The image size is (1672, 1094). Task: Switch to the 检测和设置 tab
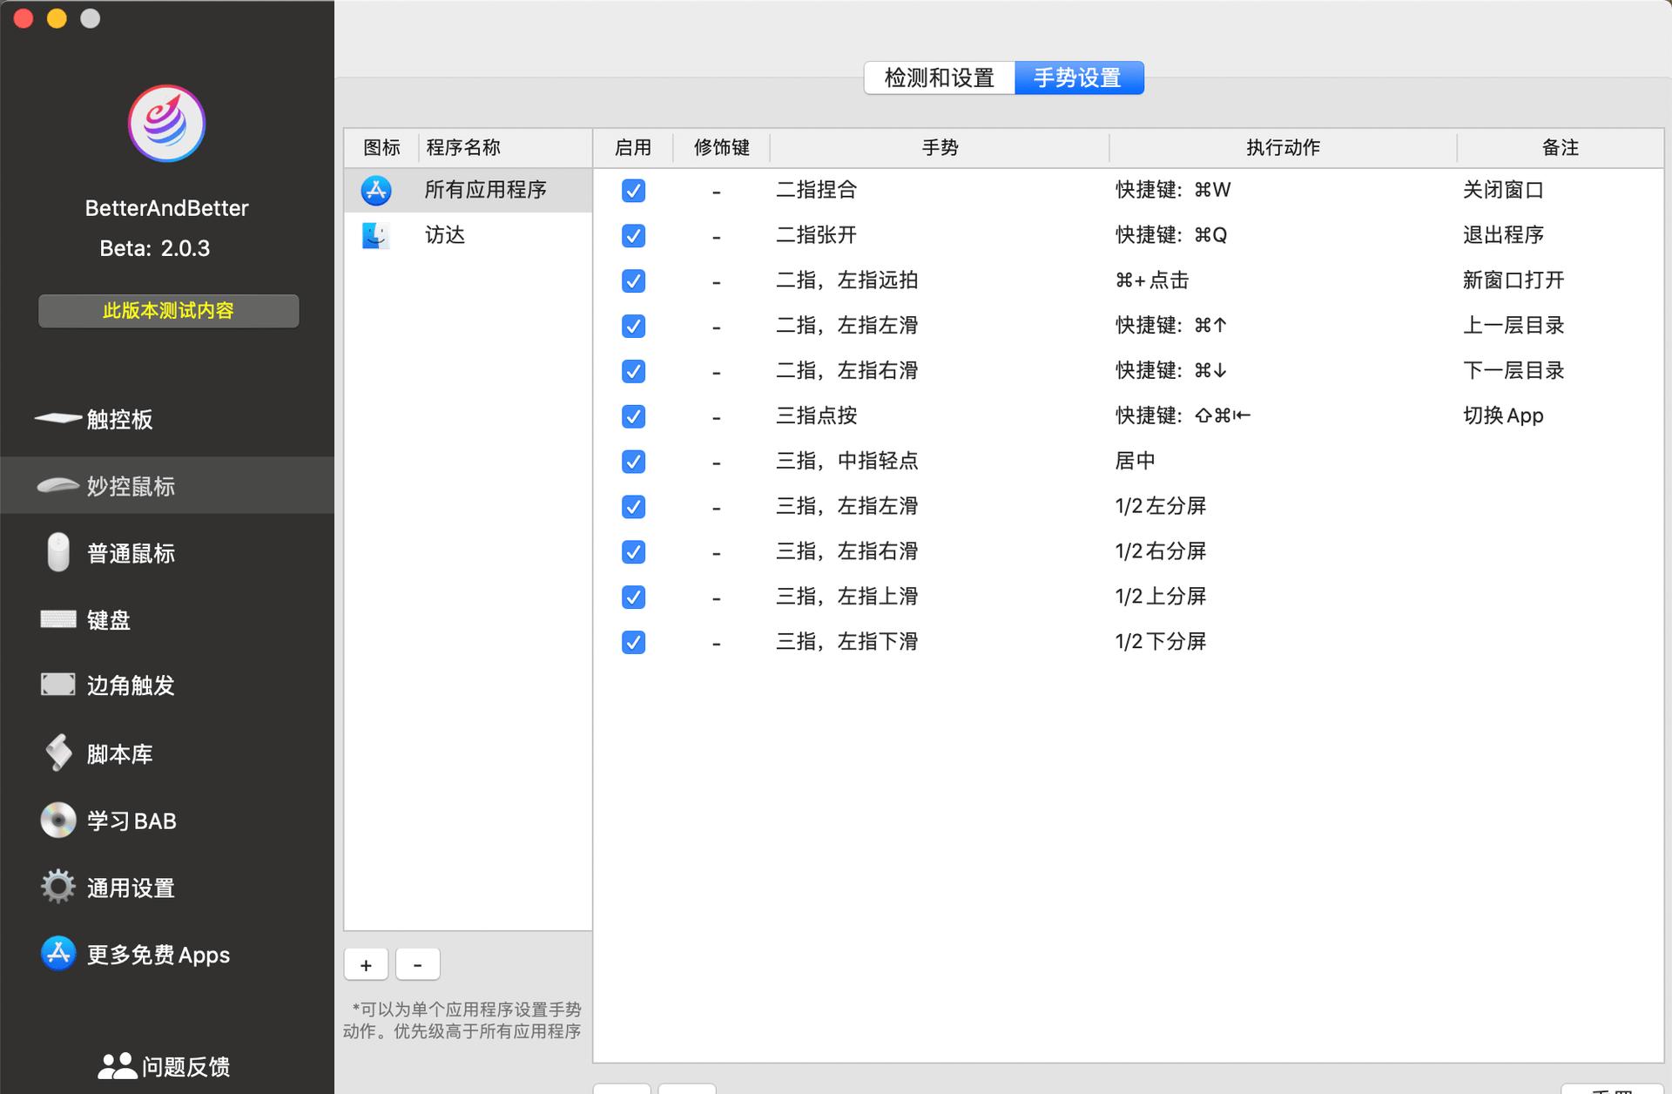[x=940, y=78]
